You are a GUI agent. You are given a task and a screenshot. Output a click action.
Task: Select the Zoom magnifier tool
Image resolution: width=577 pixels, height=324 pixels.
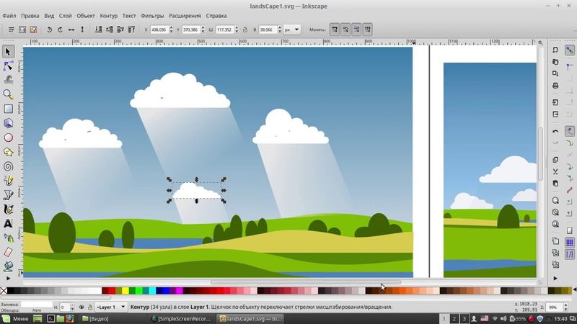(8, 94)
